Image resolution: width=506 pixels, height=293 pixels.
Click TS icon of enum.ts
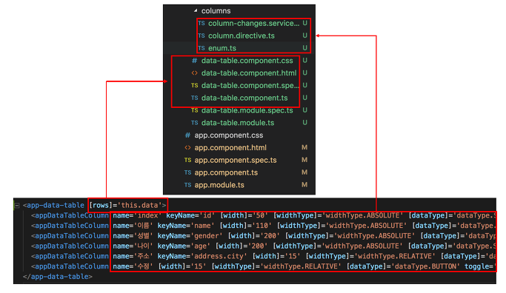[202, 48]
